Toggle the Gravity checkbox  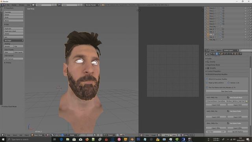coord(208,62)
